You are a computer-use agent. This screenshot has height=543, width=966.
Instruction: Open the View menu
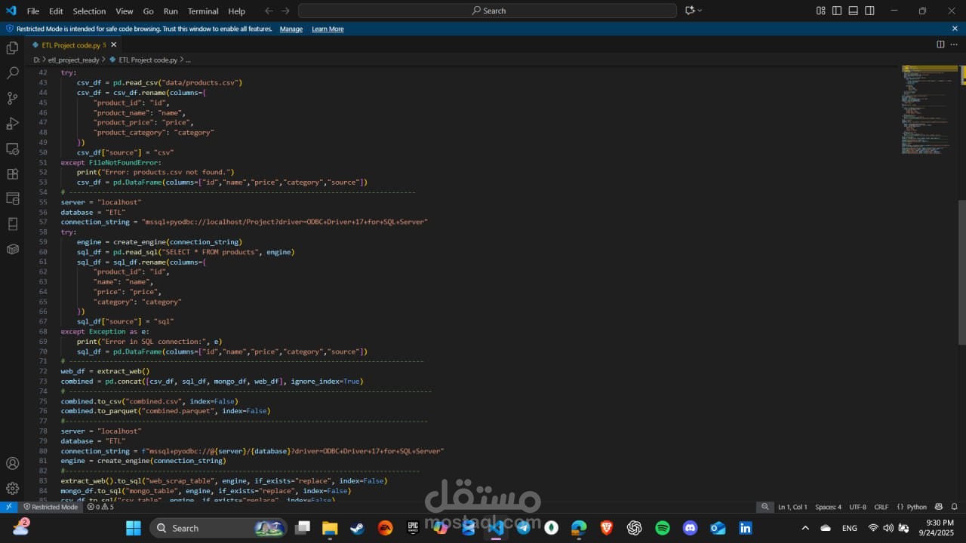click(125, 11)
